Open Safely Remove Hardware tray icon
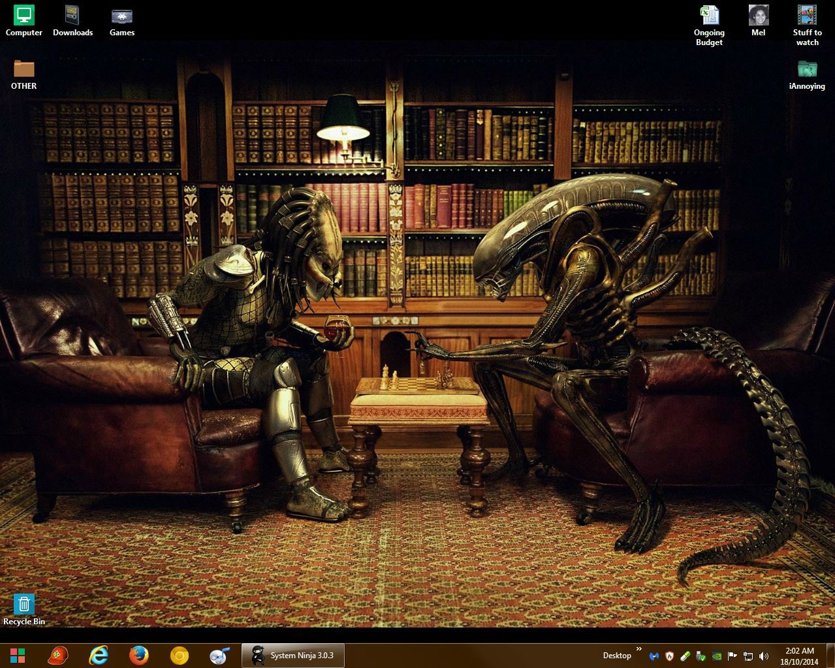Viewport: 835px width, 668px height. coord(701,656)
